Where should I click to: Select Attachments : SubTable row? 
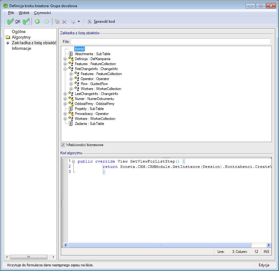(x=92, y=54)
